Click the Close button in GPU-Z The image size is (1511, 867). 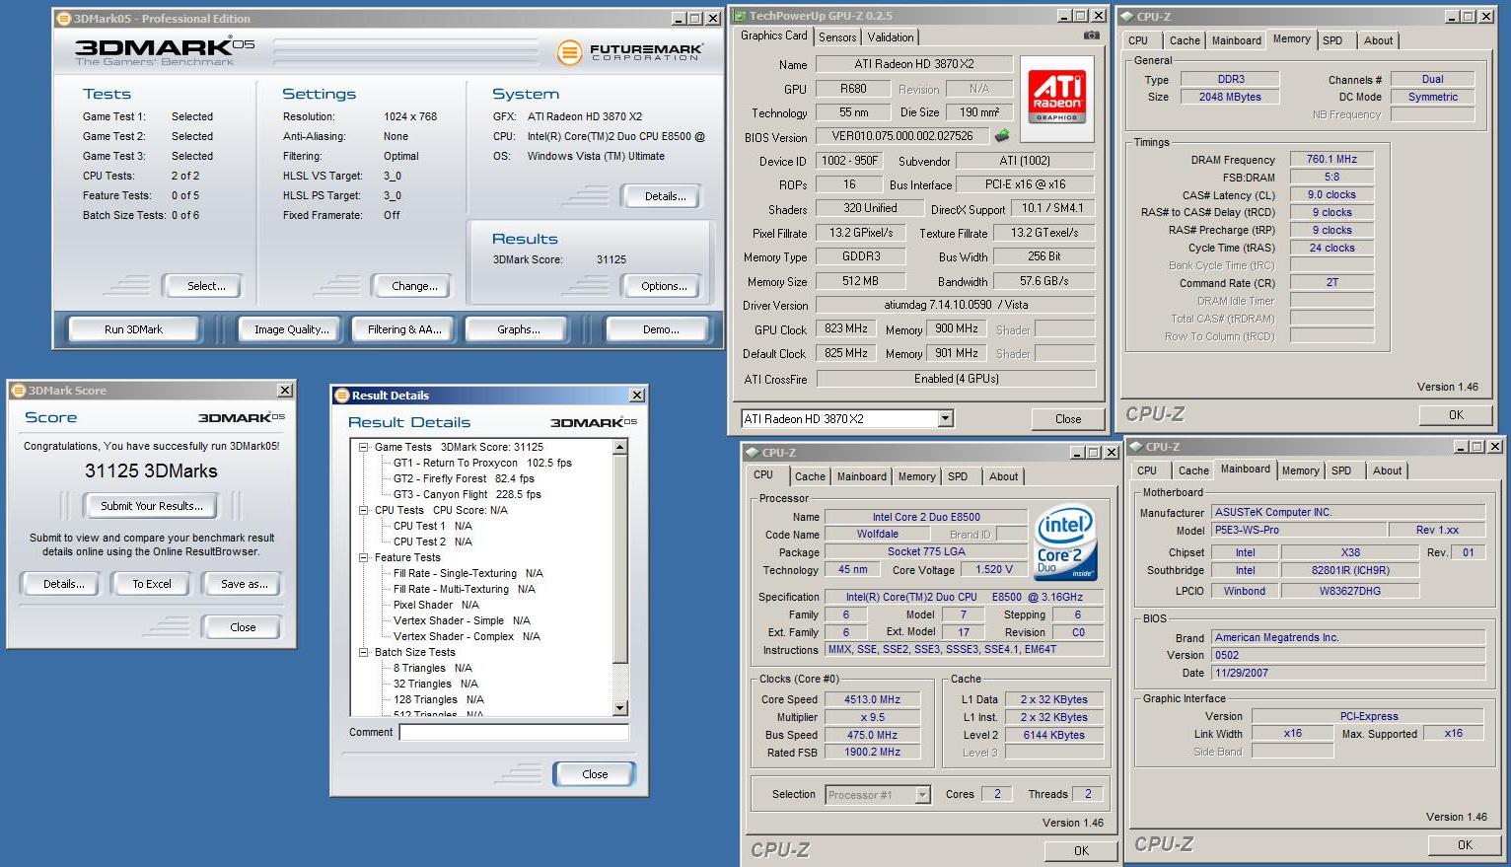pyautogui.click(x=1068, y=418)
